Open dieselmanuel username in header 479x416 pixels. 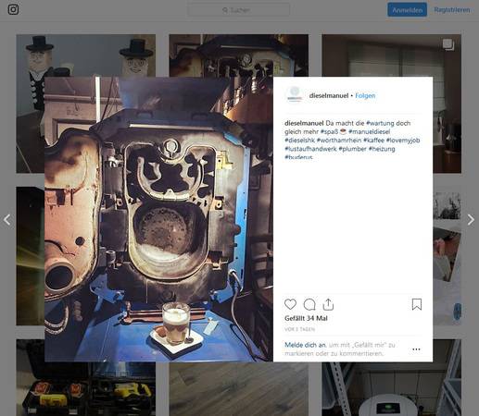[x=329, y=95]
